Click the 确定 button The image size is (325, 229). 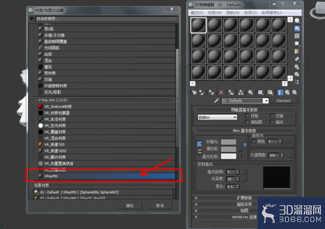(130, 206)
